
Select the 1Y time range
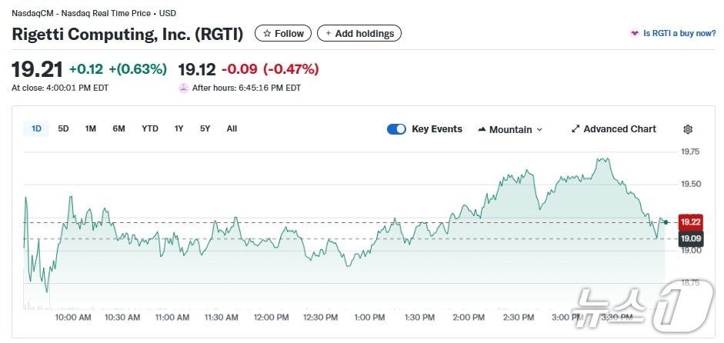pyautogui.click(x=178, y=128)
